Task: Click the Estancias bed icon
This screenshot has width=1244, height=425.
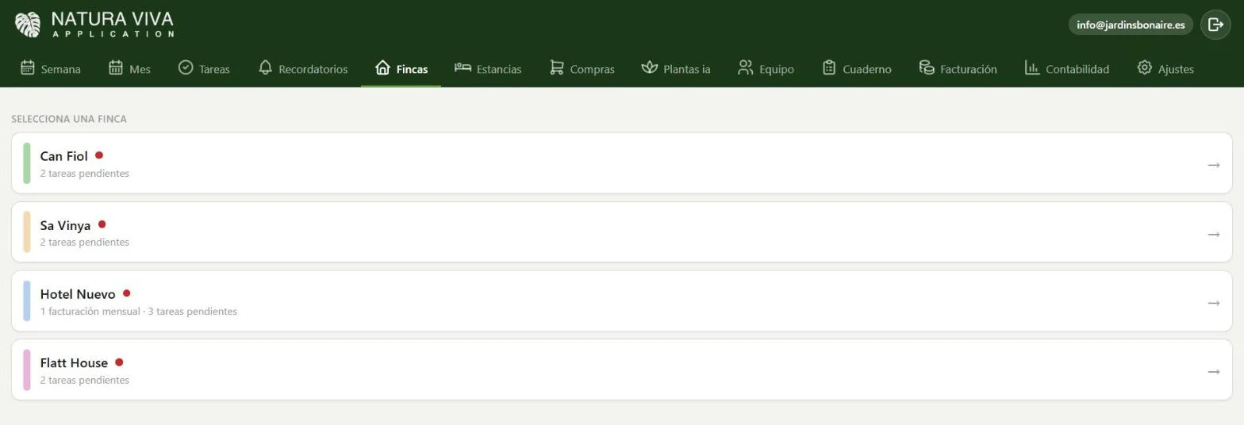Action: (463, 67)
